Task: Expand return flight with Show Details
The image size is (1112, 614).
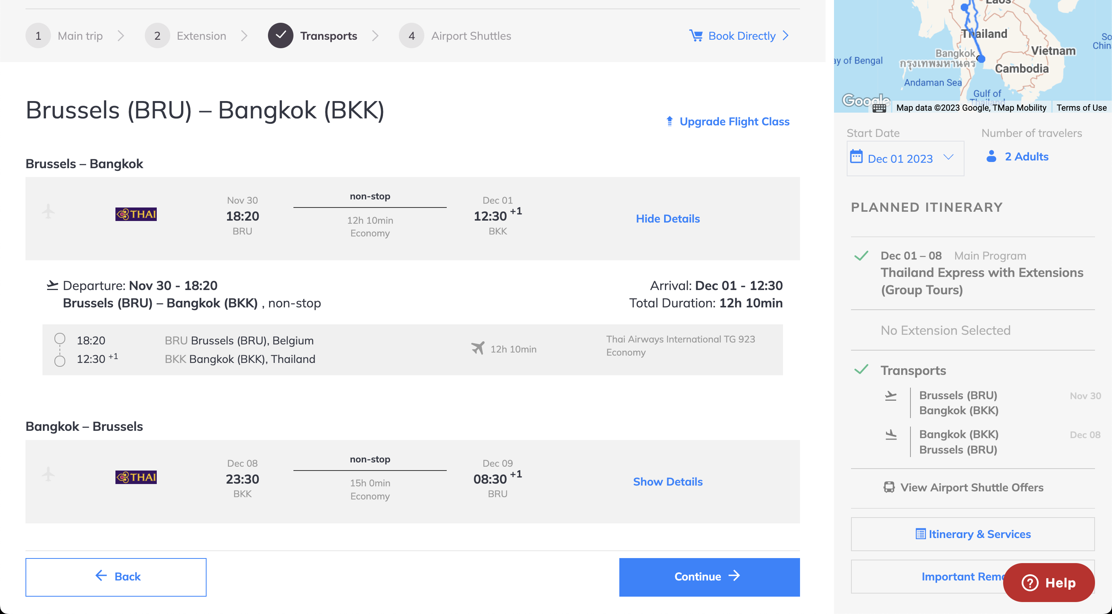Action: pyautogui.click(x=667, y=482)
